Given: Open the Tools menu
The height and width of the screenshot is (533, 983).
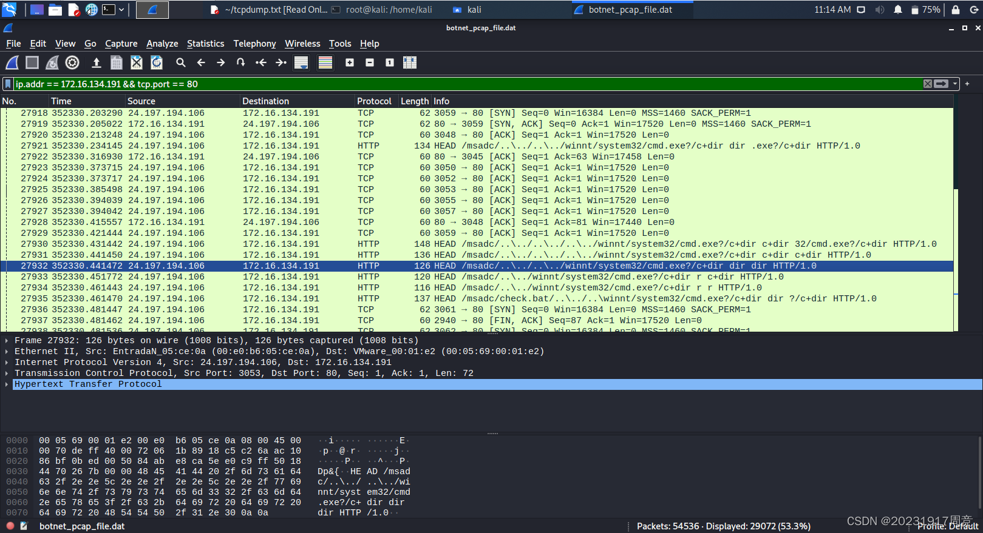Looking at the screenshot, I should coord(340,44).
